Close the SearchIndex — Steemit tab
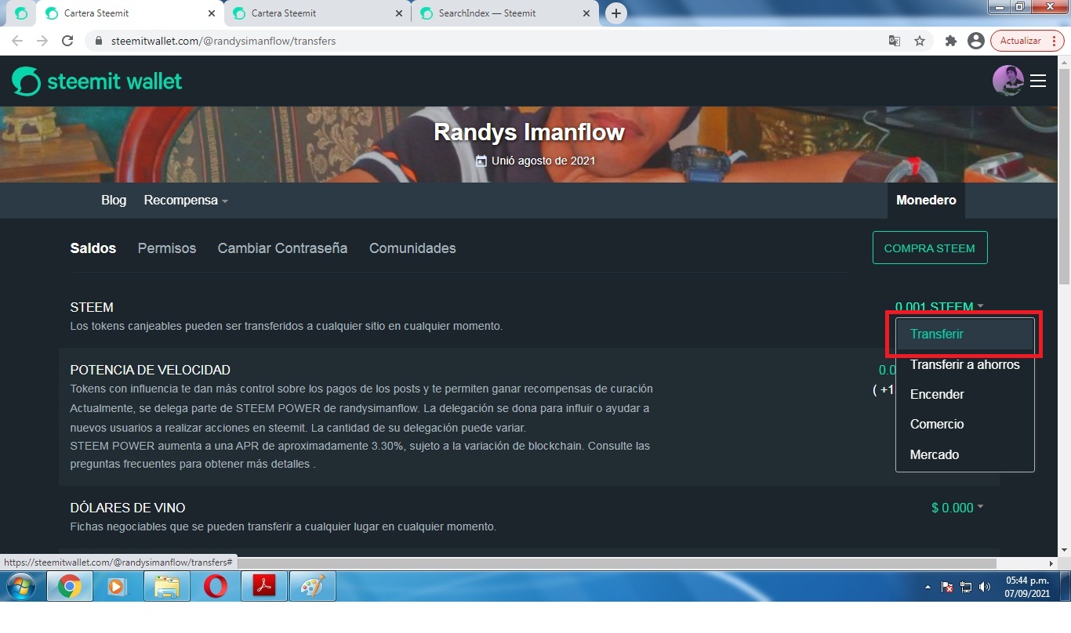The width and height of the screenshot is (1071, 633). (x=586, y=13)
